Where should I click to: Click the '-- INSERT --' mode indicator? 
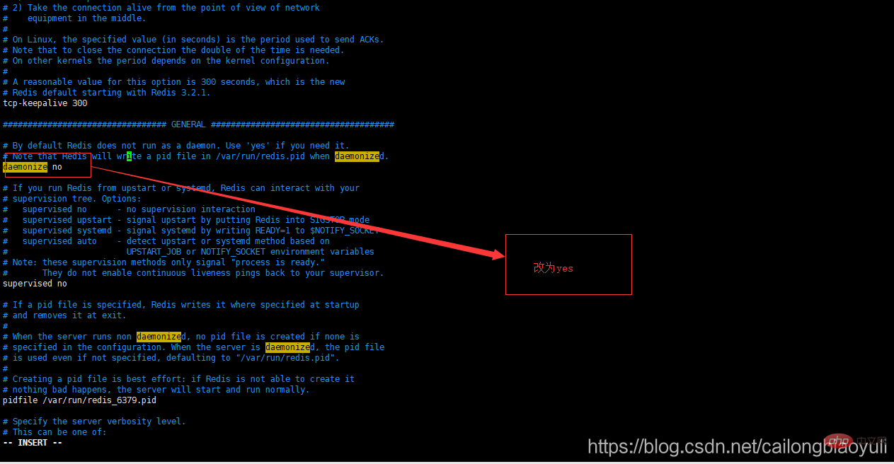[33, 443]
